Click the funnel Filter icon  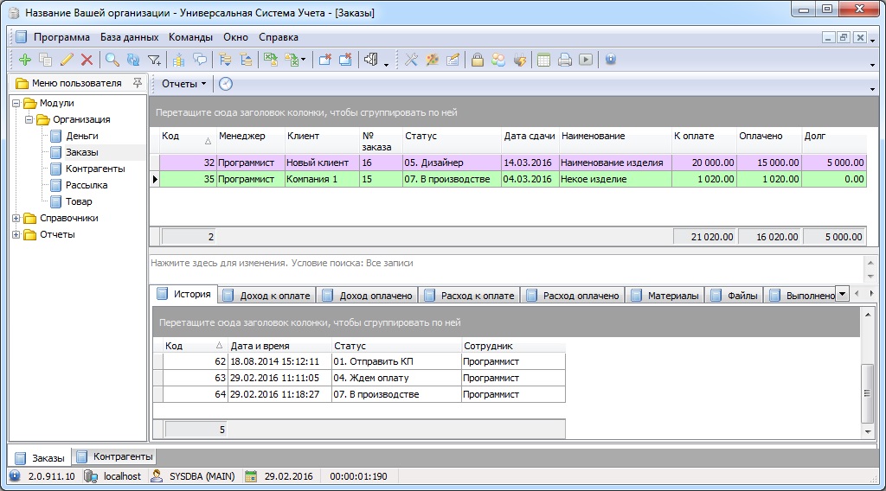point(154,60)
